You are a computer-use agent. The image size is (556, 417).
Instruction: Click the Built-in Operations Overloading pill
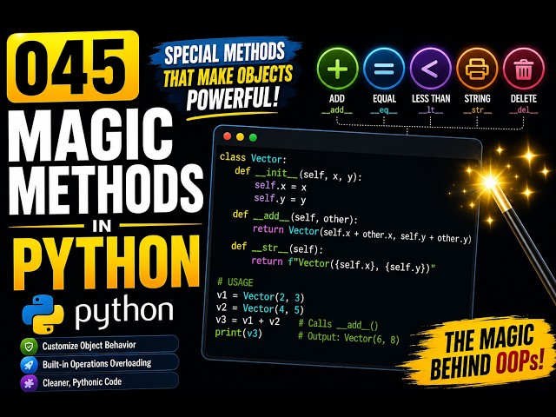click(x=99, y=364)
